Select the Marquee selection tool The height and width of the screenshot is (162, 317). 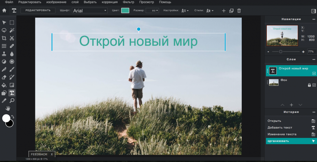[x=12, y=23]
